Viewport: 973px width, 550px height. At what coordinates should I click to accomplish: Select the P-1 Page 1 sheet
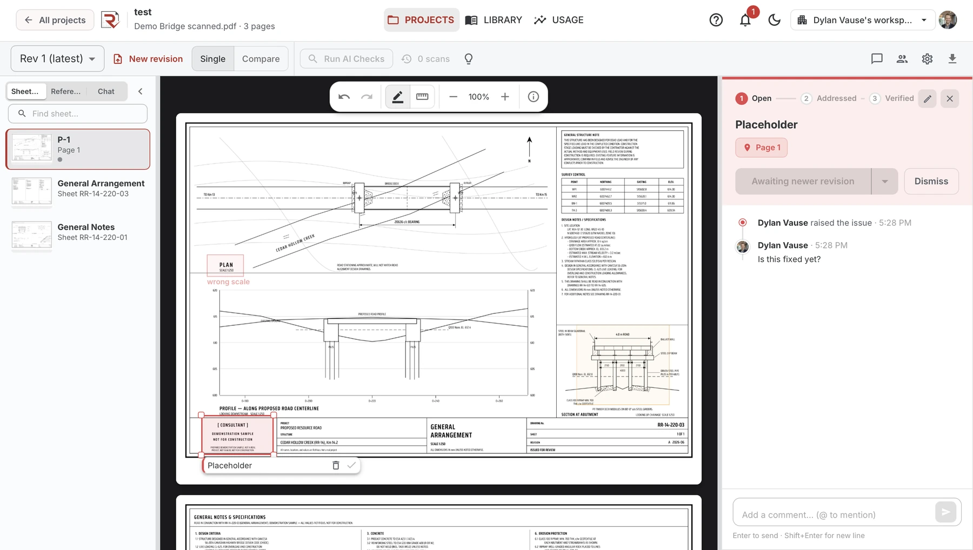click(x=78, y=149)
